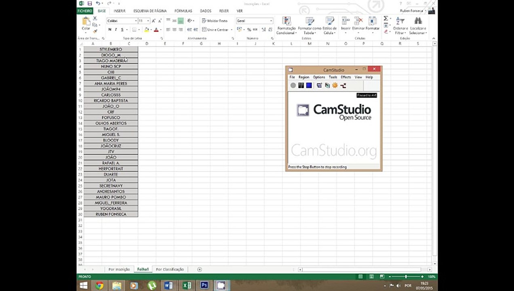Click the Colar paste icon
The height and width of the screenshot is (291, 514).
(86, 21)
